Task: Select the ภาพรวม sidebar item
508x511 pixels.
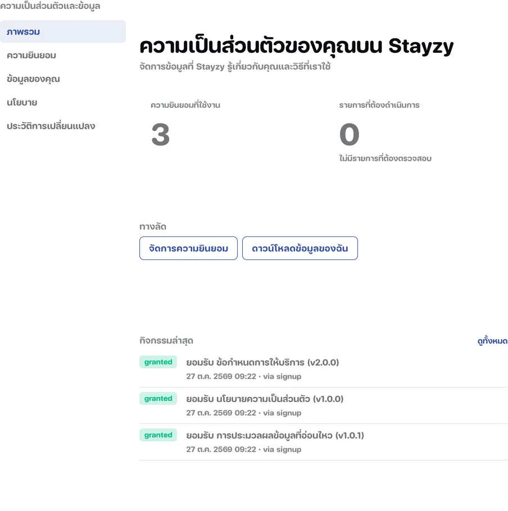Action: [62, 31]
